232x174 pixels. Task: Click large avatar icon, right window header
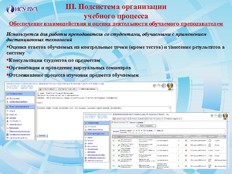[x=225, y=116]
